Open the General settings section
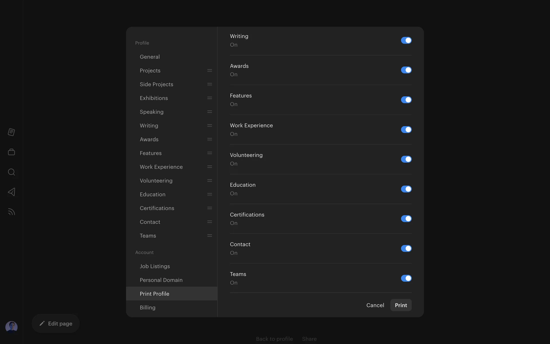The image size is (550, 344). 150,57
